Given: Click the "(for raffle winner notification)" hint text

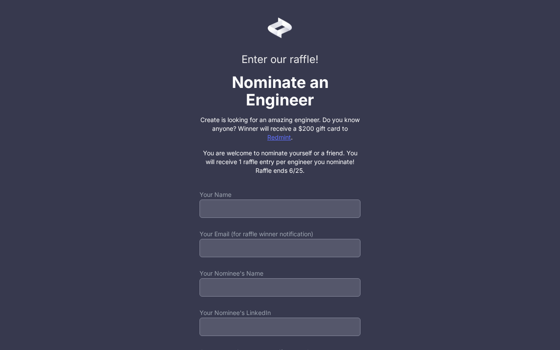Looking at the screenshot, I should point(272,234).
